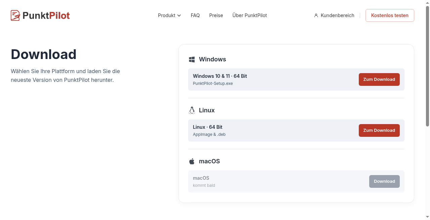
Task: Open Über PunktPilot page
Action: (x=250, y=15)
